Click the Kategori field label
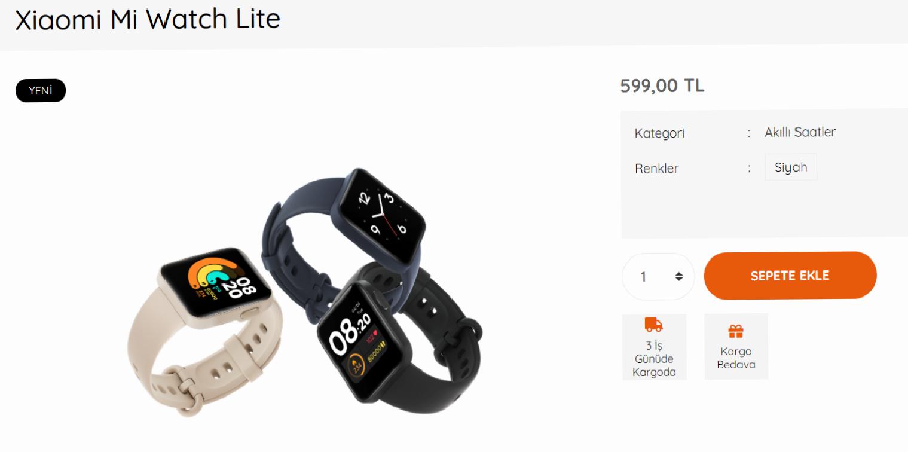 tap(660, 133)
